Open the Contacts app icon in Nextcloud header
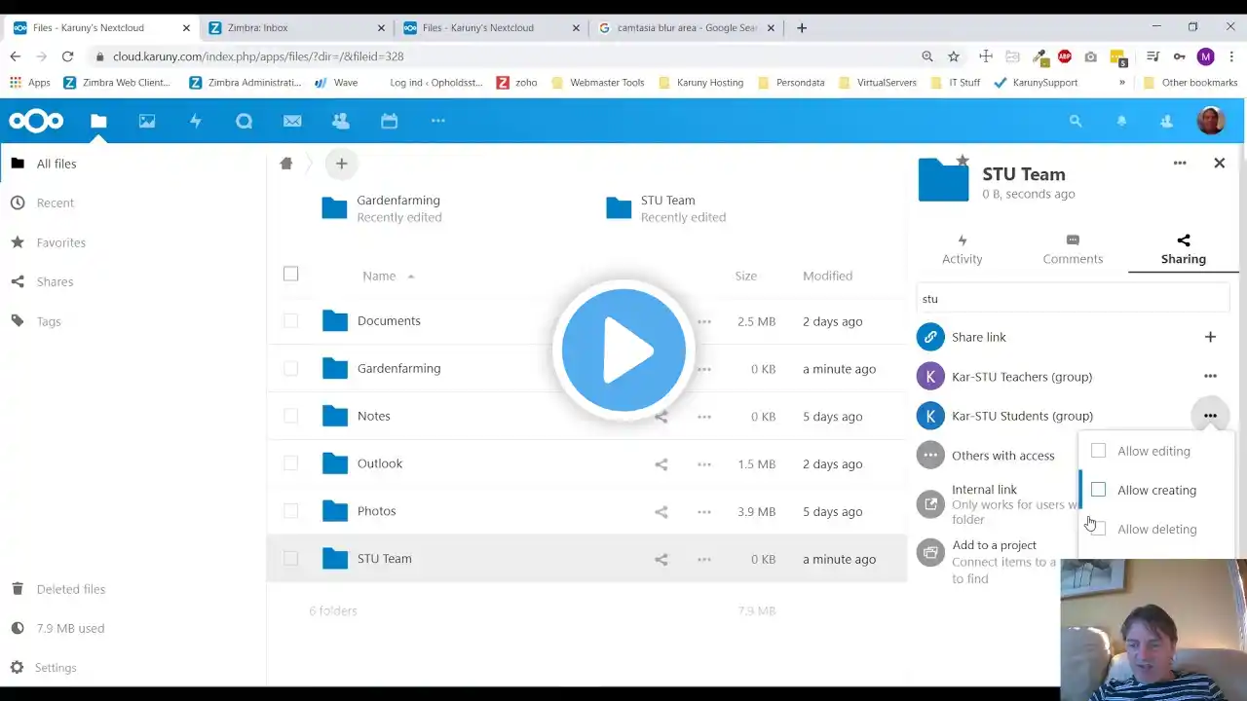Viewport: 1247px width, 701px height. coord(341,121)
